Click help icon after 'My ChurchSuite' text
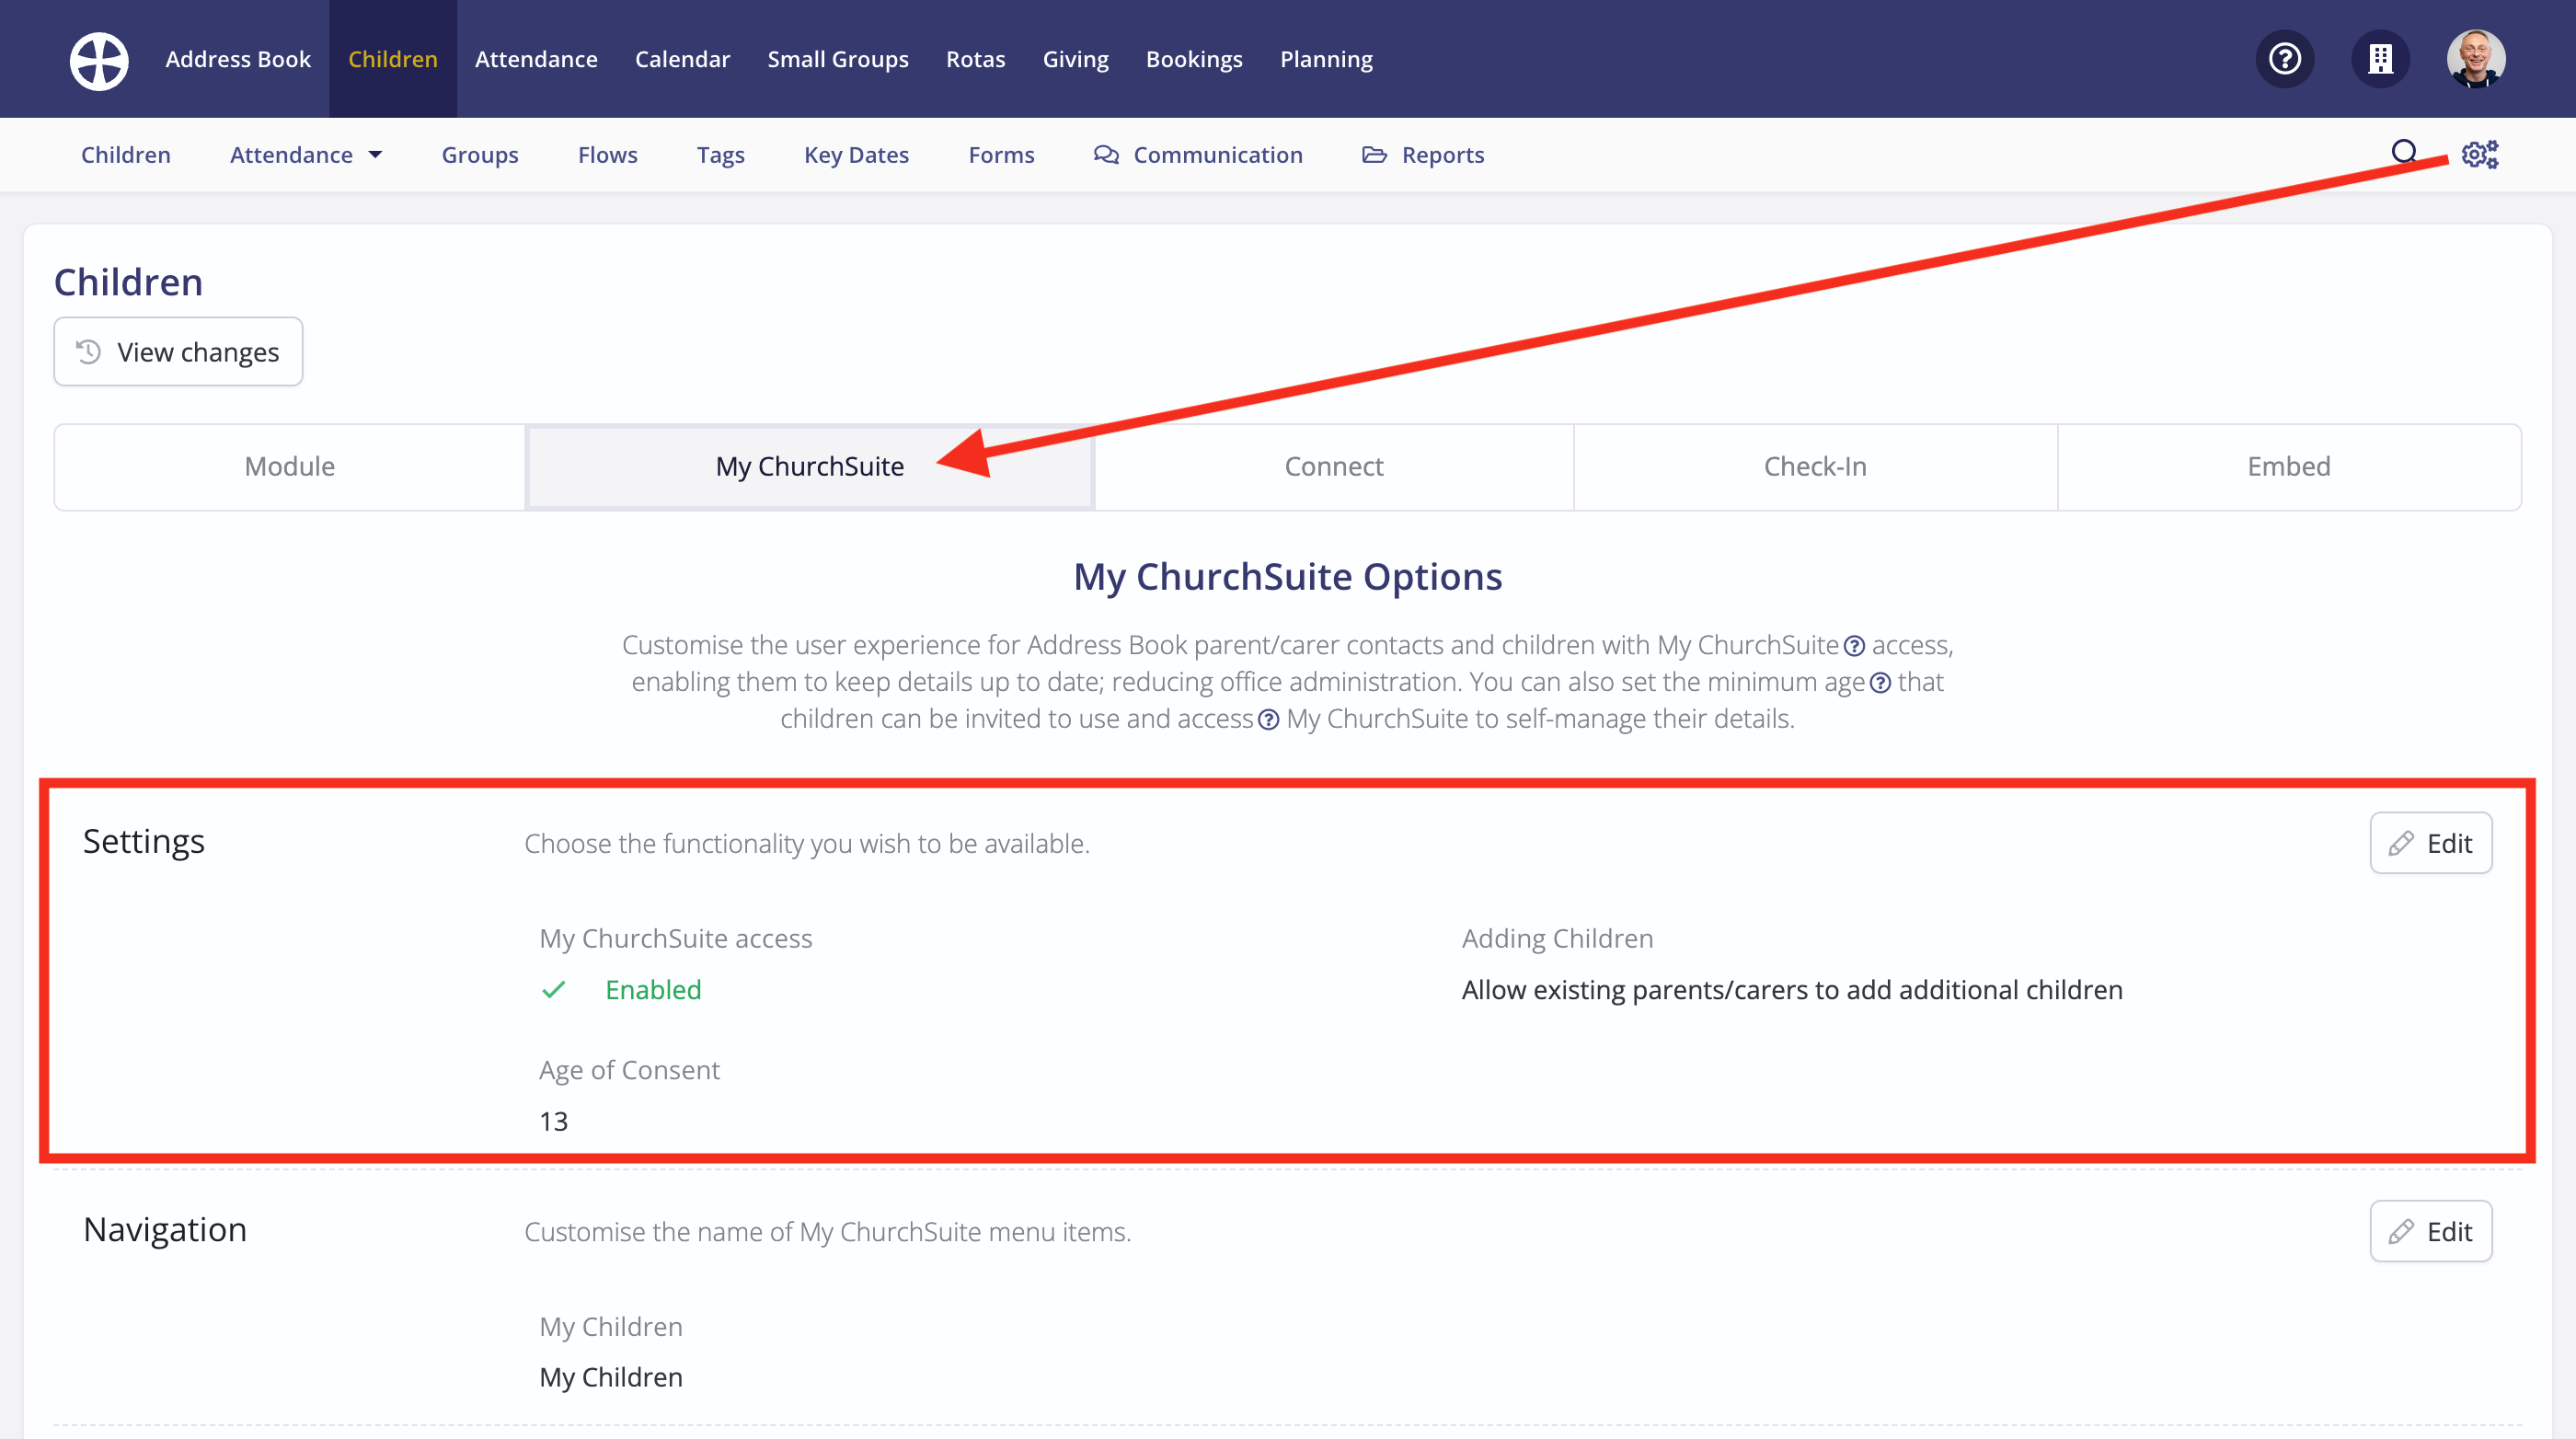The image size is (2576, 1439). (1854, 646)
